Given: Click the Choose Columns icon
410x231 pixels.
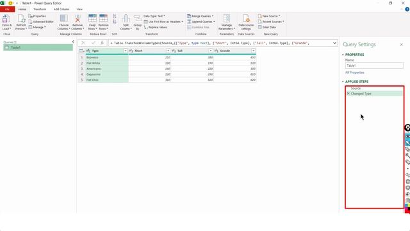Looking at the screenshot, I should [x=63, y=19].
